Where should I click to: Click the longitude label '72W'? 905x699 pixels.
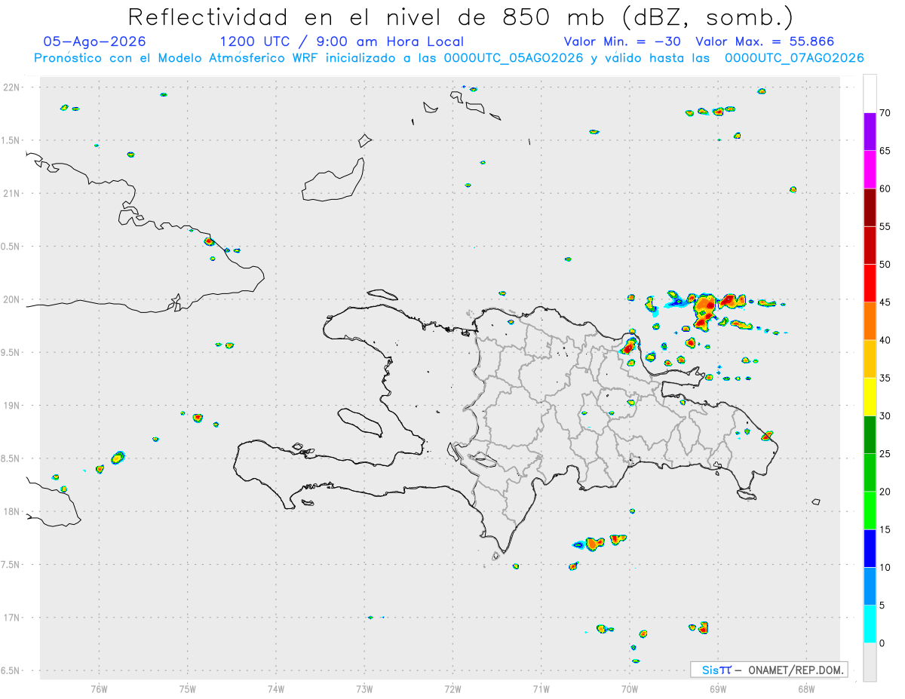(x=452, y=688)
